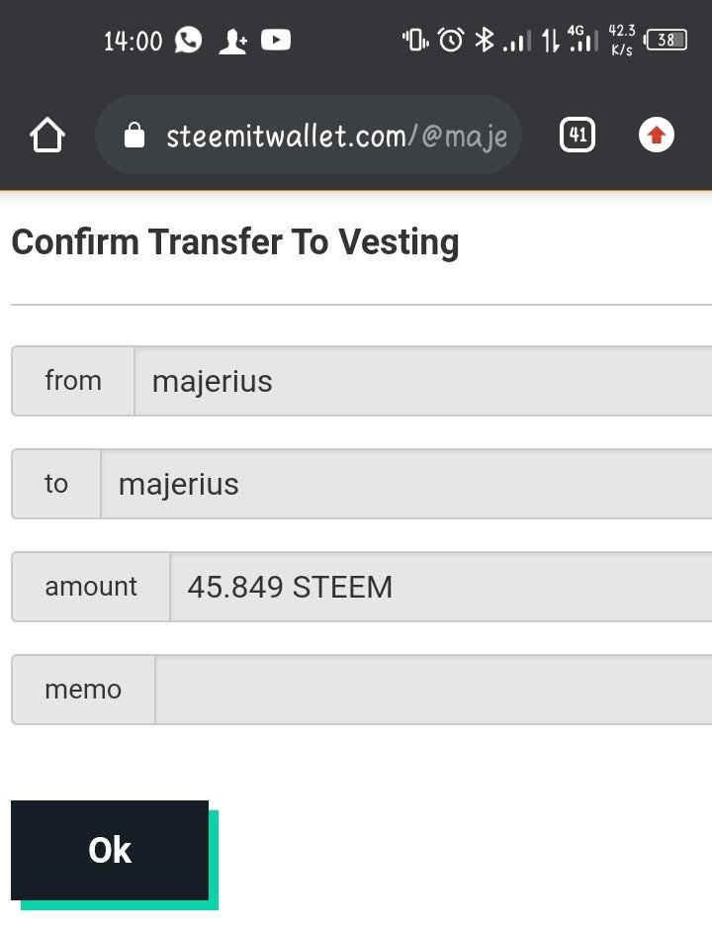Click the empty memo field
Viewport: 712px width, 933px height.
[x=433, y=690]
